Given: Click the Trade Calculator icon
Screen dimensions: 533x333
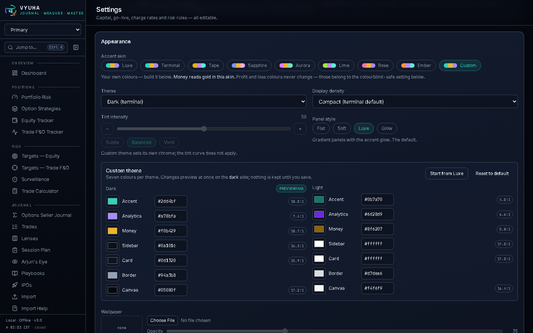Looking at the screenshot, I should pyautogui.click(x=15, y=191).
